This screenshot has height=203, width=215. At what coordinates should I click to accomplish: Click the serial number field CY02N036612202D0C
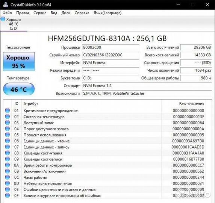(x=111, y=55)
